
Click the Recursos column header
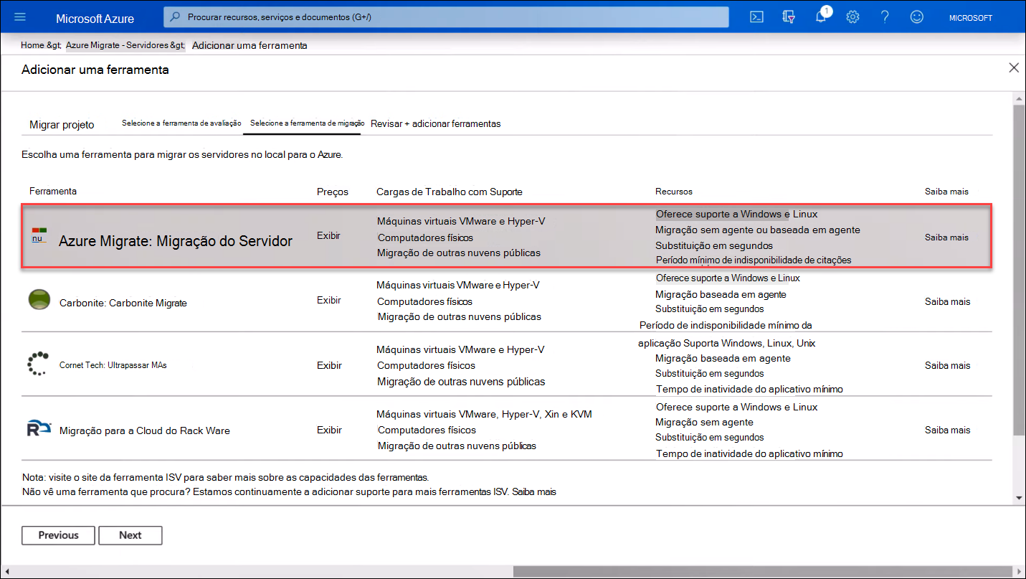(674, 192)
